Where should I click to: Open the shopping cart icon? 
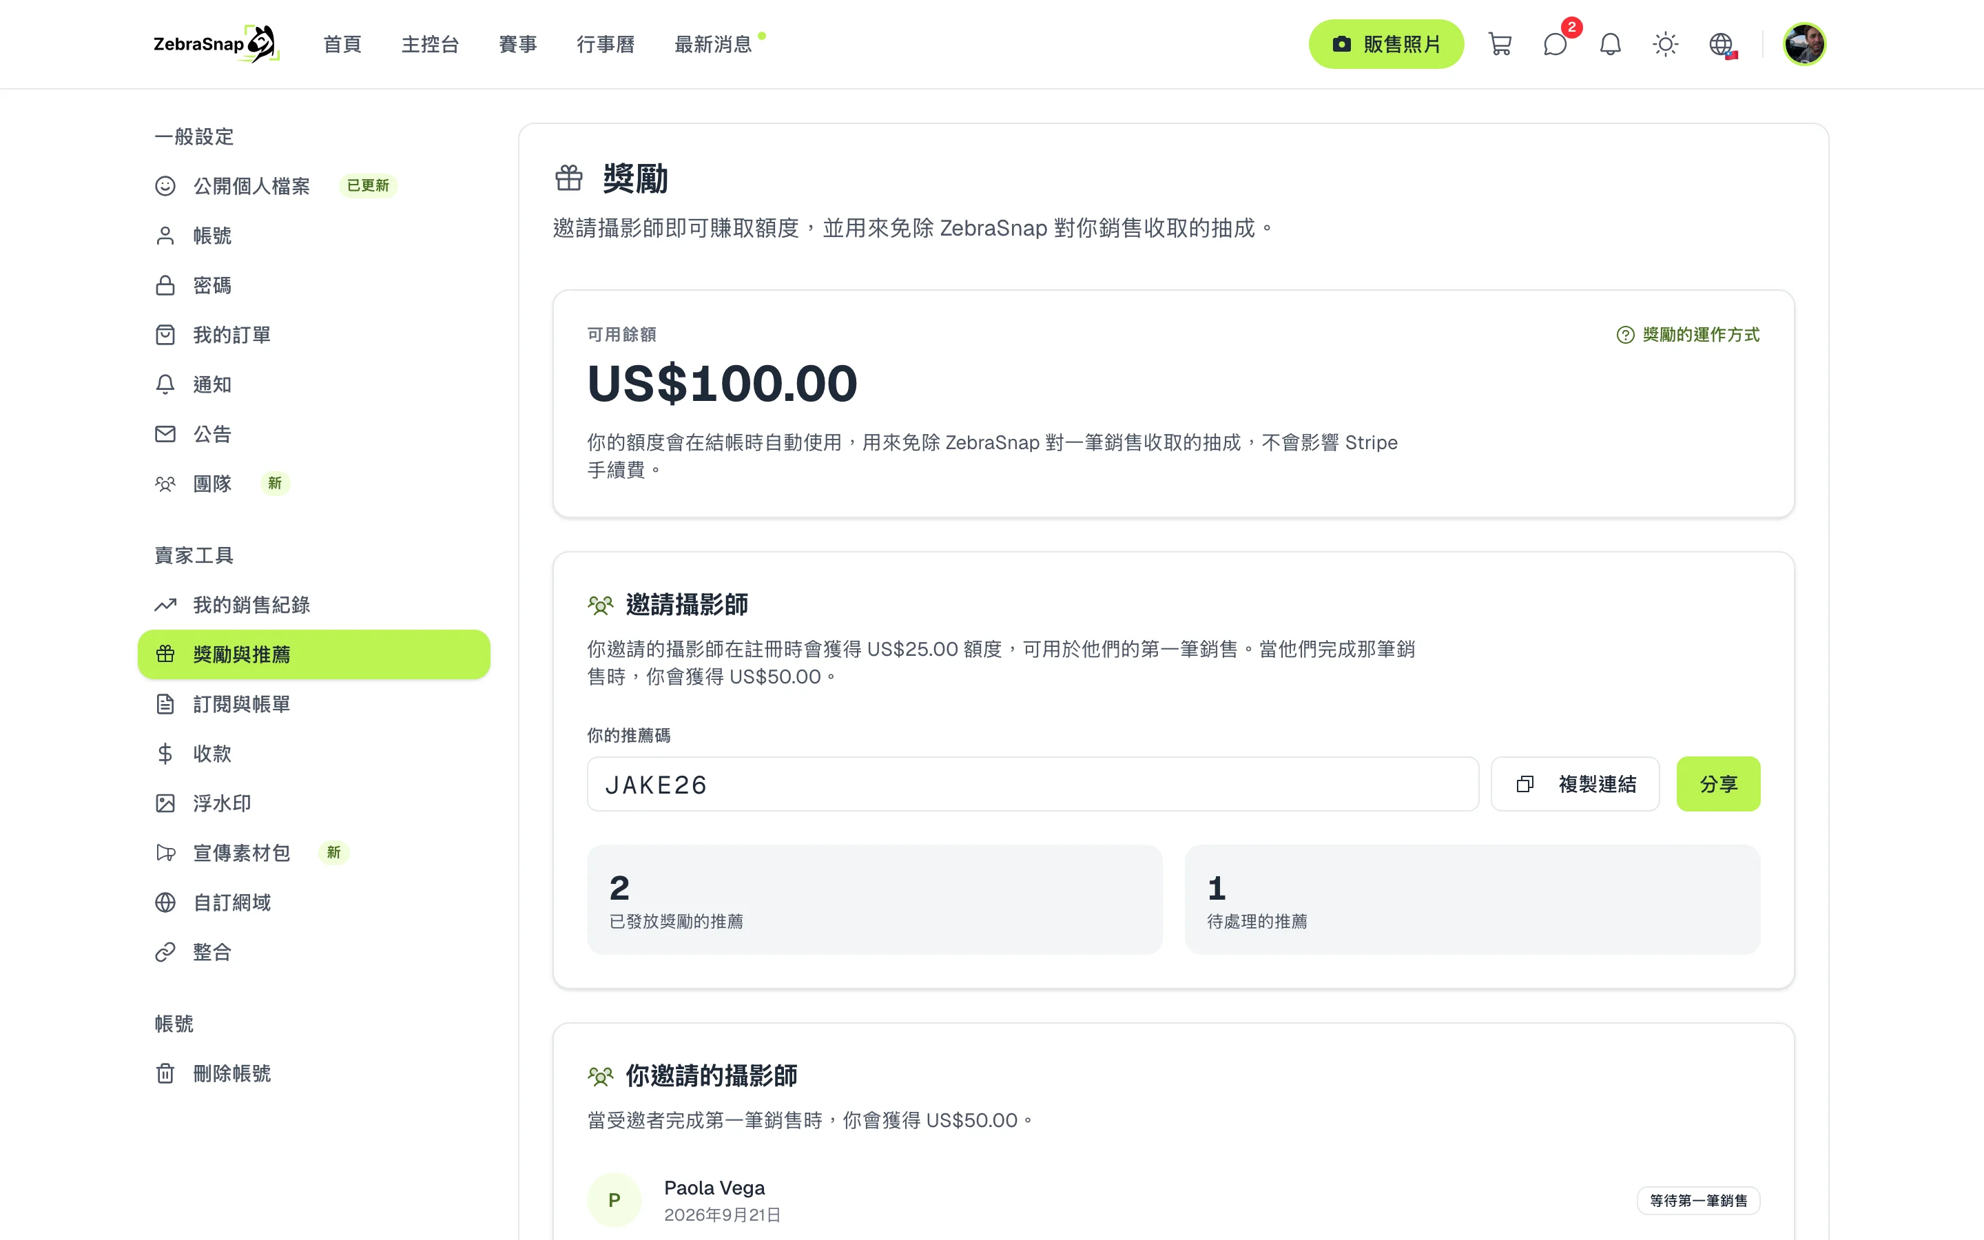[x=1500, y=44]
